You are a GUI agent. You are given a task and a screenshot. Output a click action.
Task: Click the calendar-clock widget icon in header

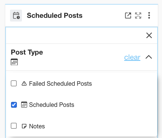[x=16, y=16]
